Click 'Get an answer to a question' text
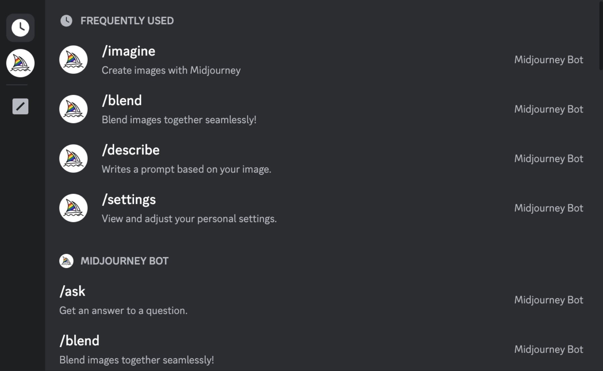The image size is (603, 371). tap(123, 311)
